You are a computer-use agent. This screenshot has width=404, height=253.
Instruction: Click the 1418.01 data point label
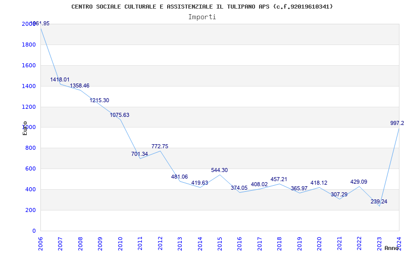coord(60,79)
